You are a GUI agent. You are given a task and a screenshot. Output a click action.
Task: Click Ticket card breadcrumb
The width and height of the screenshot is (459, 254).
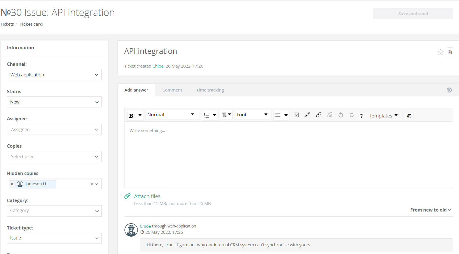click(31, 24)
